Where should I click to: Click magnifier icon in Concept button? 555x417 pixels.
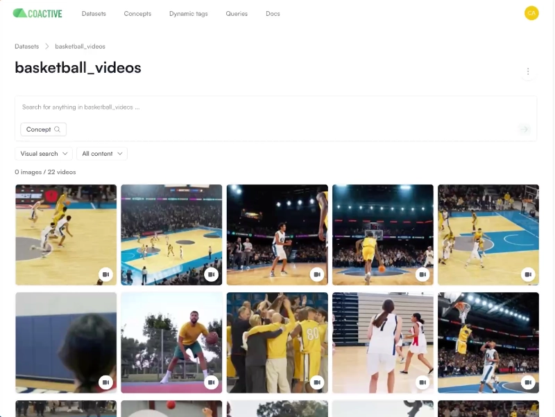58,130
